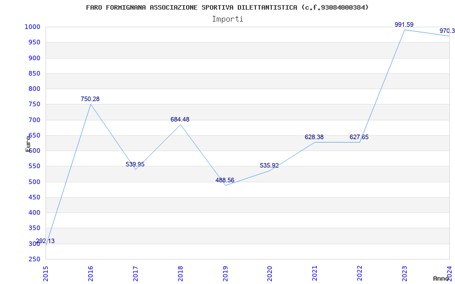
Task: Select the 750.28 data label
Action: pos(90,99)
